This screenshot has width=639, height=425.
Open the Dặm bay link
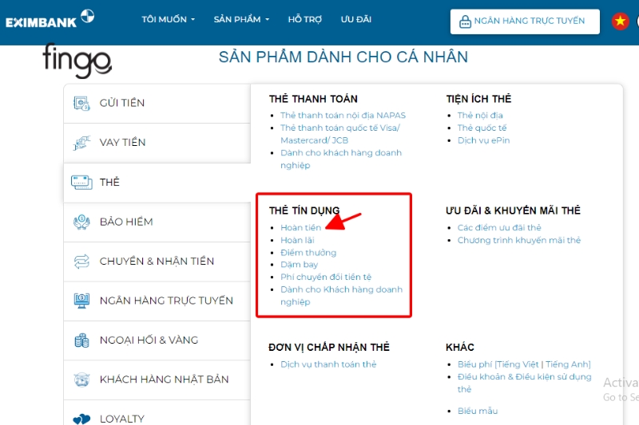tap(299, 265)
